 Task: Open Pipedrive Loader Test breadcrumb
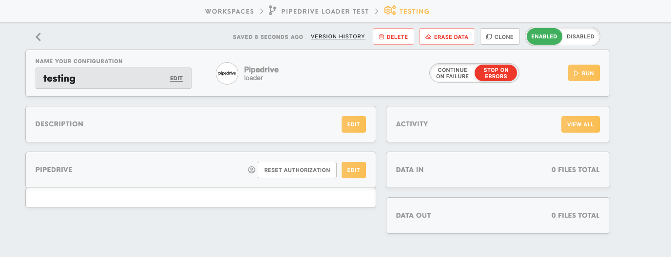(x=325, y=11)
